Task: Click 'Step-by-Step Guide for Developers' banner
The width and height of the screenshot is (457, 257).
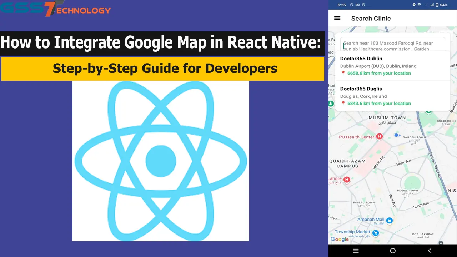Action: click(x=163, y=69)
